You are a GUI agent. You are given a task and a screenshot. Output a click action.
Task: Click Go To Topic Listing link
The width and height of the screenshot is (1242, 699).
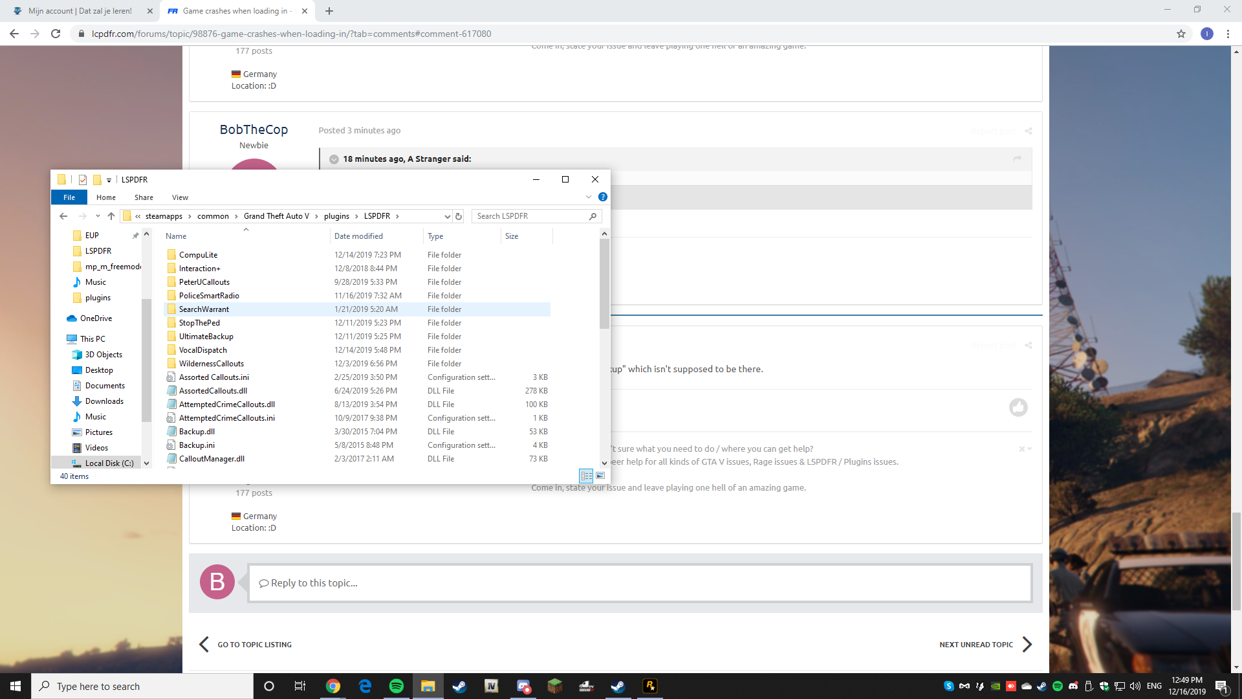[x=254, y=645]
